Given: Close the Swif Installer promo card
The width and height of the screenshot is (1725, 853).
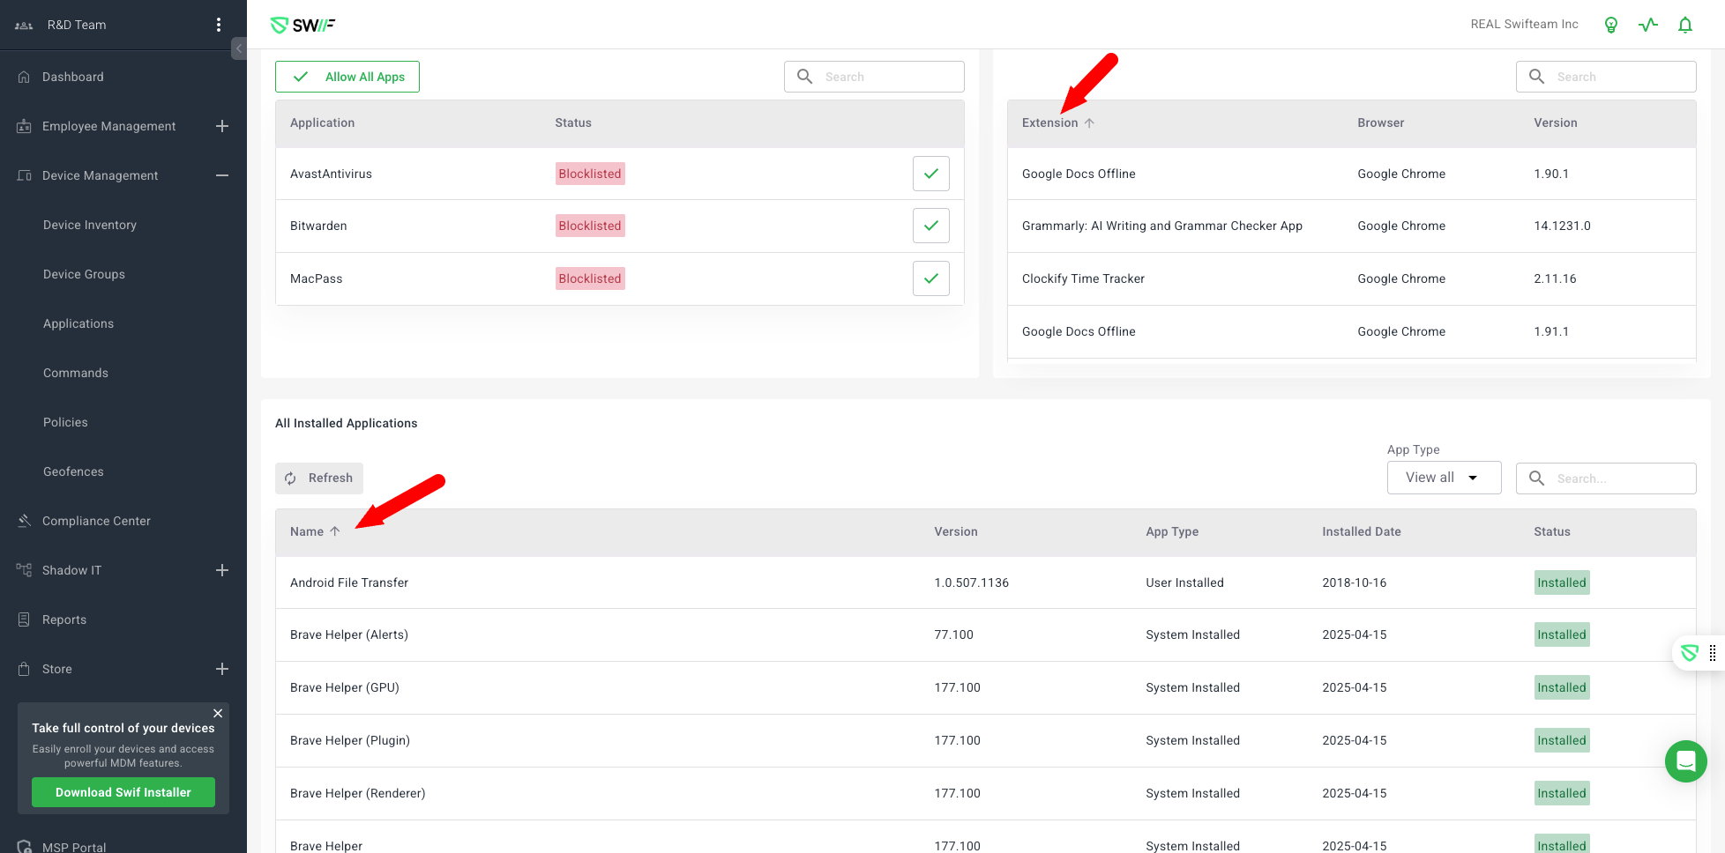Looking at the screenshot, I should click(218, 713).
